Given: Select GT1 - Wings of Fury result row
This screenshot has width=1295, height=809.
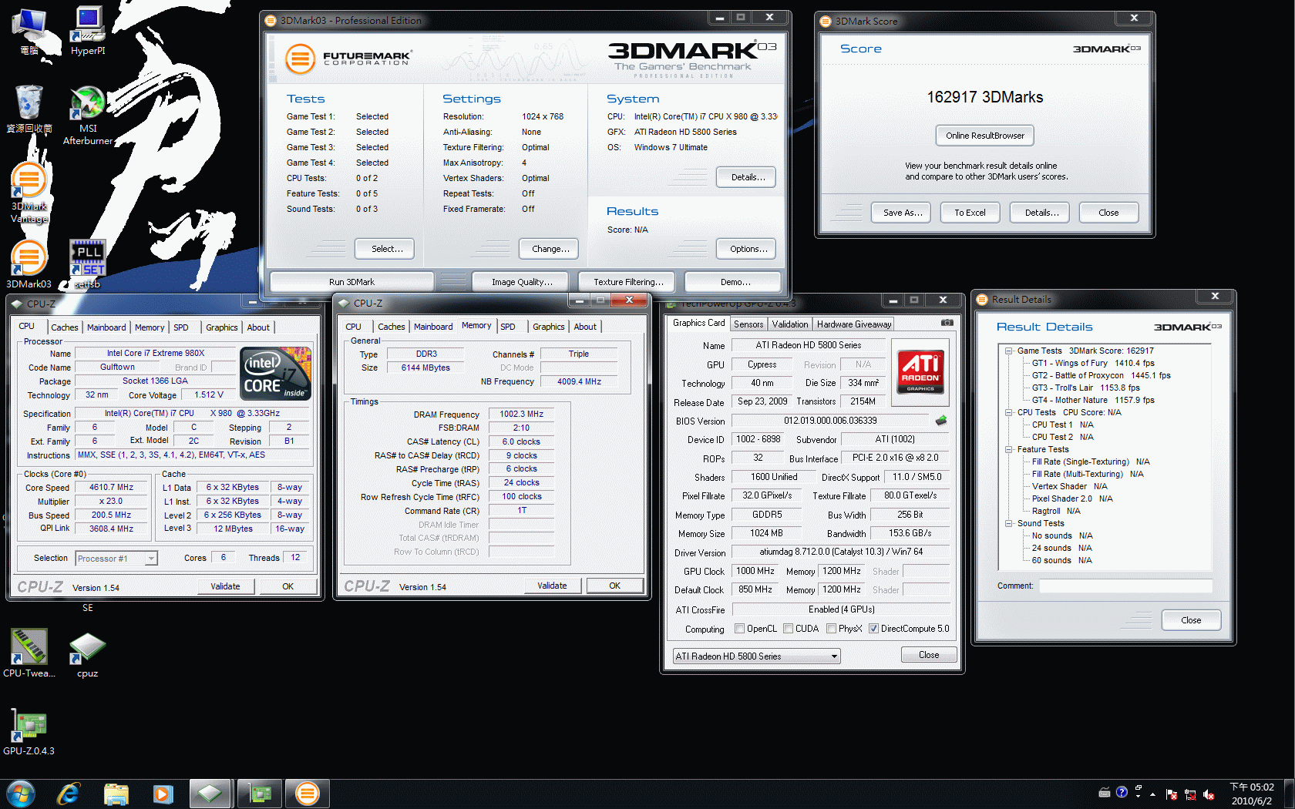Looking at the screenshot, I should click(1093, 363).
